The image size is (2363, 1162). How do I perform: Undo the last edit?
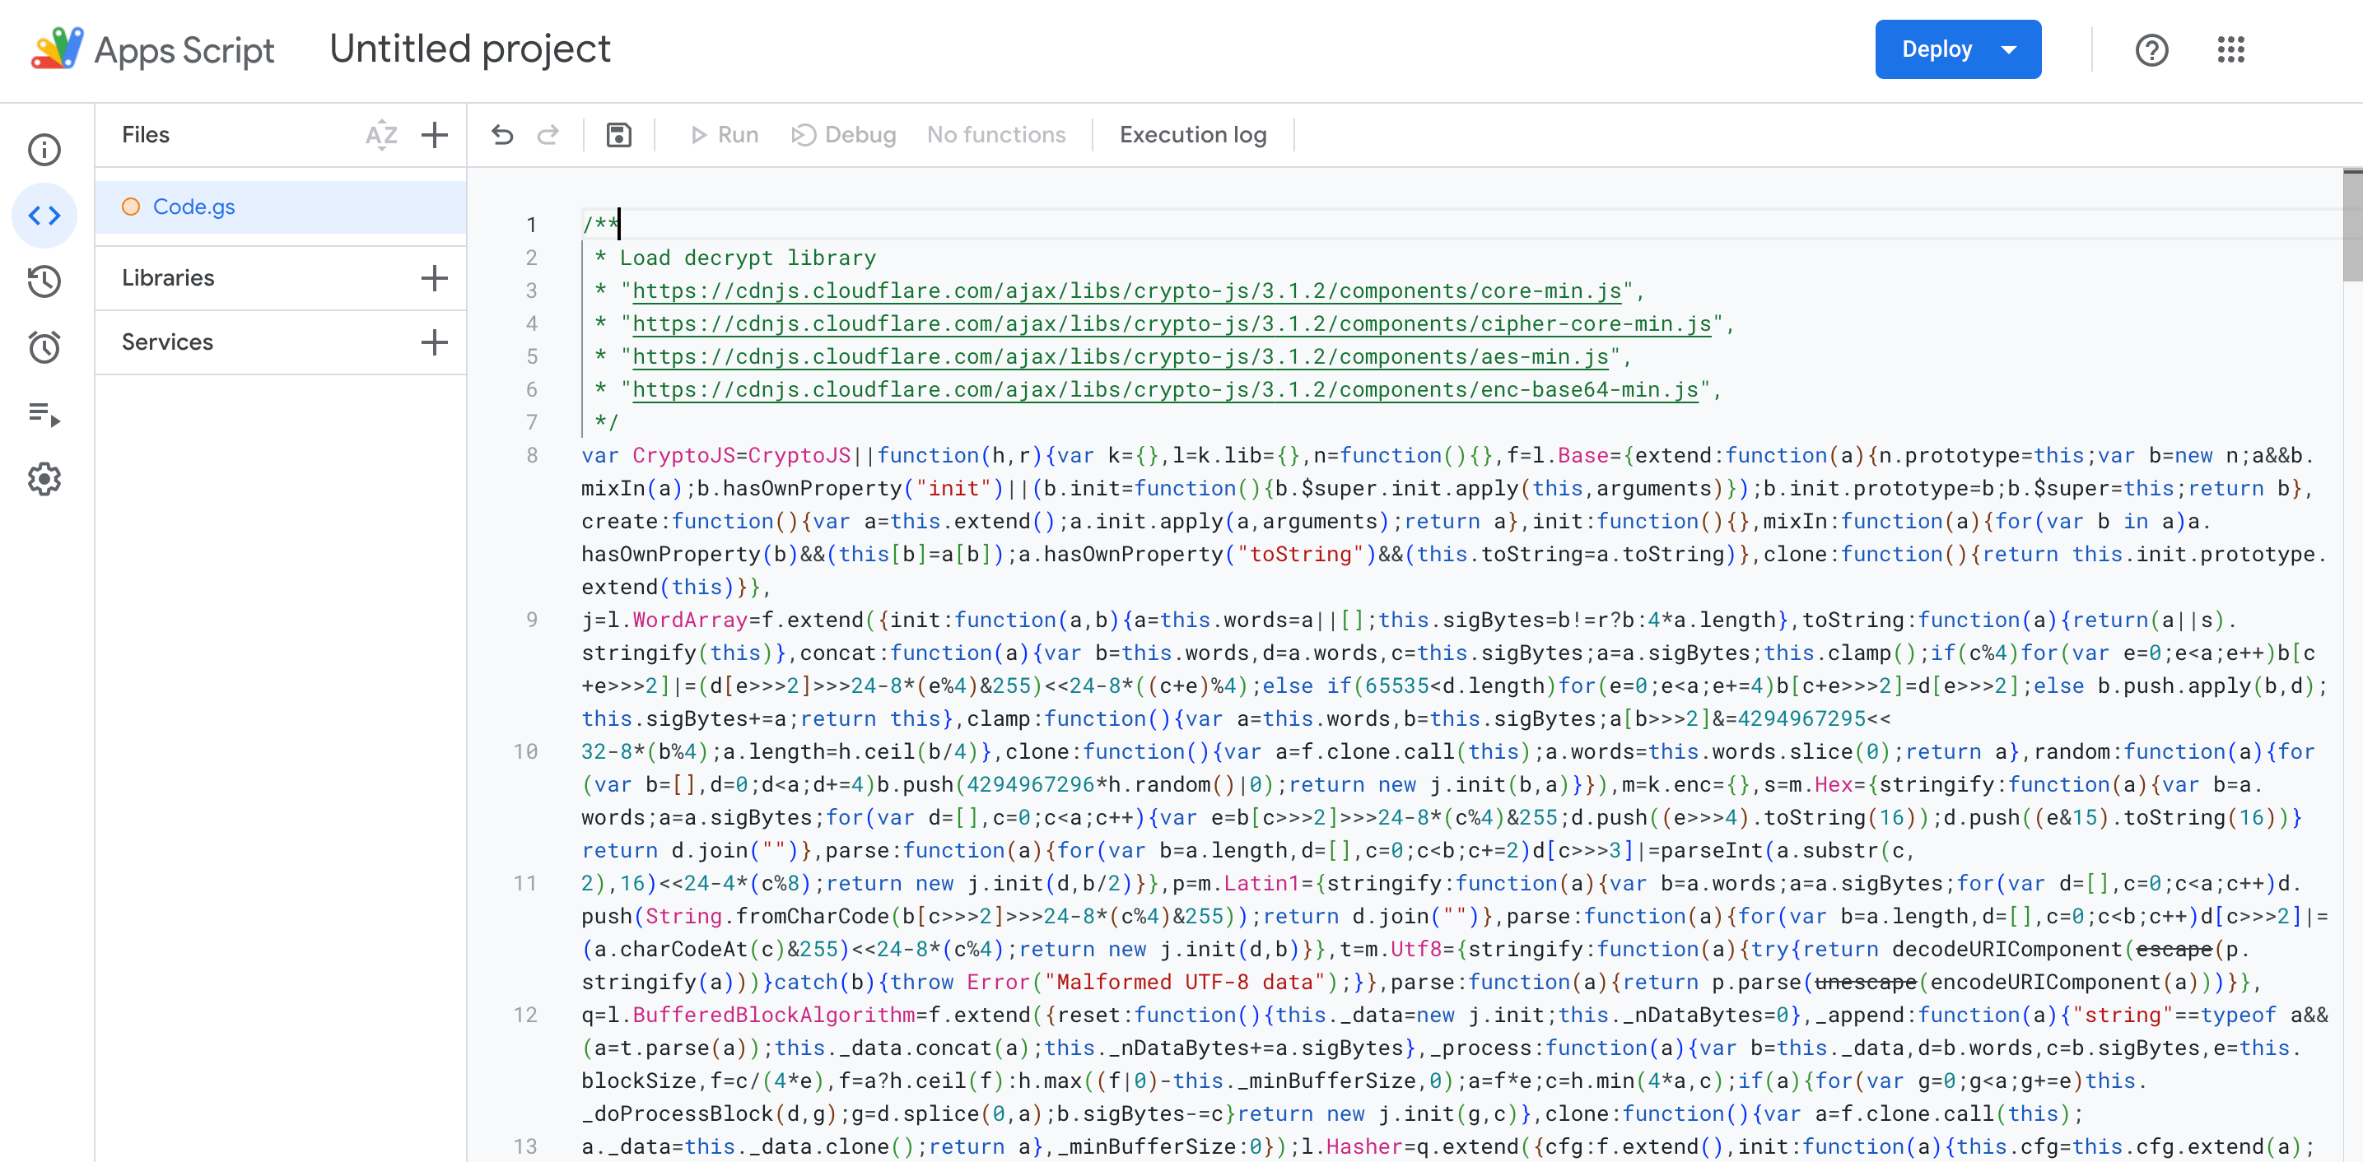tap(501, 135)
